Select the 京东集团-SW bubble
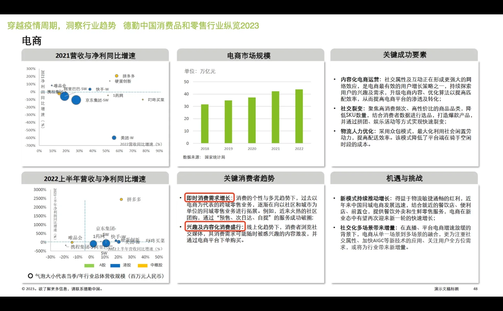The height and width of the screenshot is (311, 503). [x=76, y=100]
